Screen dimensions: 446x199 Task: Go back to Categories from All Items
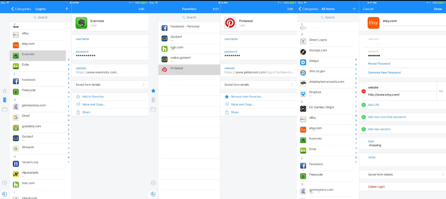[x=308, y=9]
